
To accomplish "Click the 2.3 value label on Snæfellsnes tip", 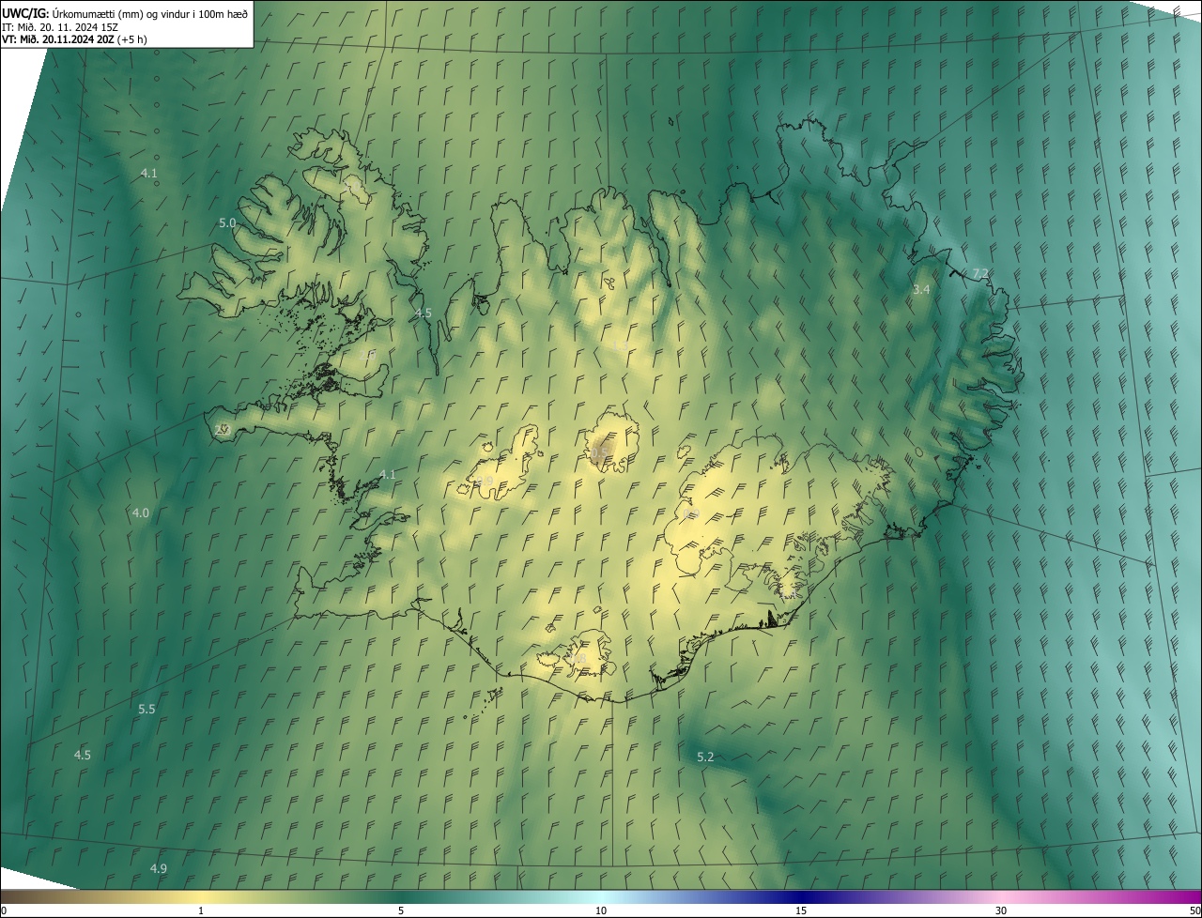I will (223, 430).
